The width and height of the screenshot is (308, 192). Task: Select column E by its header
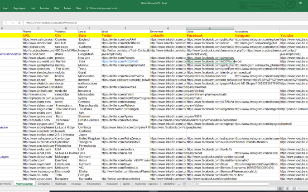tap(89, 28)
